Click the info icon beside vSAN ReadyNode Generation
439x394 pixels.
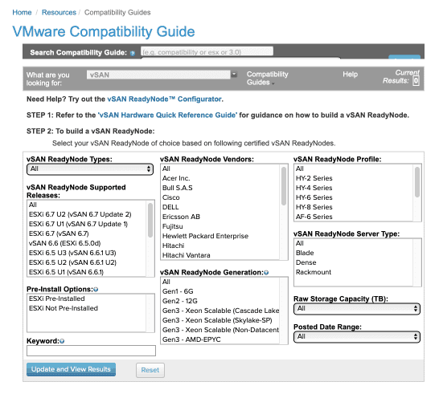[266, 273]
